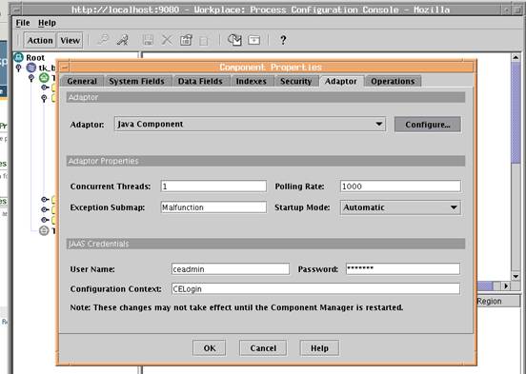Collapse the green home tree node
526x374 pixels.
coord(31,78)
